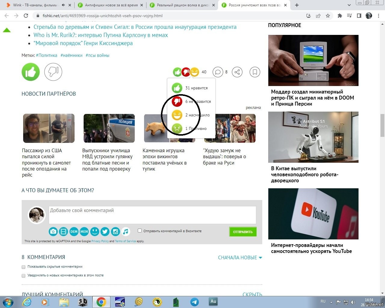
Task: Insert video using the film strip icon
Action: pos(63,231)
